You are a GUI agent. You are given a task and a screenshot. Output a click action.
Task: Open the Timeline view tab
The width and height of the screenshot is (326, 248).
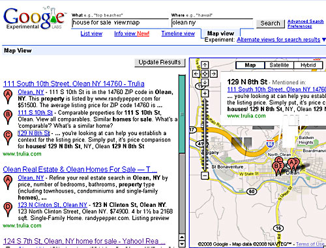[178, 33]
